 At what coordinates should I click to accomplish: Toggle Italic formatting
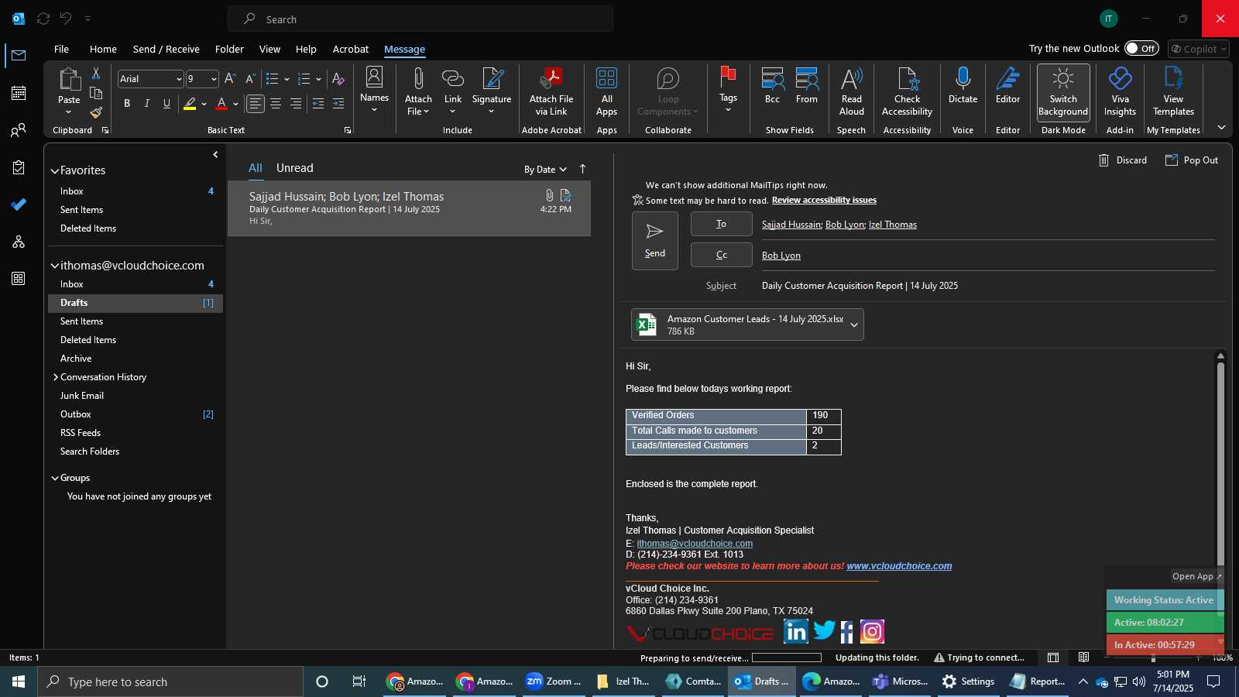click(x=147, y=104)
